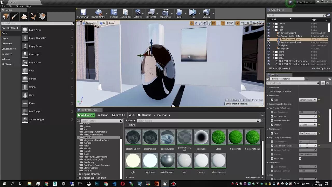Screen dimensions: 332x187
Task: Click the Import button in Content Browser
Action: [x=103, y=115]
